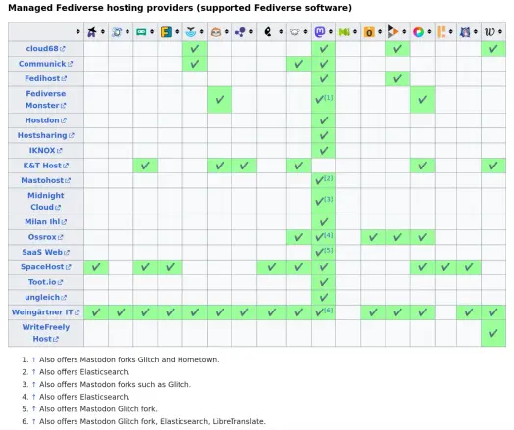
Task: Click the orange Owncast column icon
Action: tap(369, 32)
